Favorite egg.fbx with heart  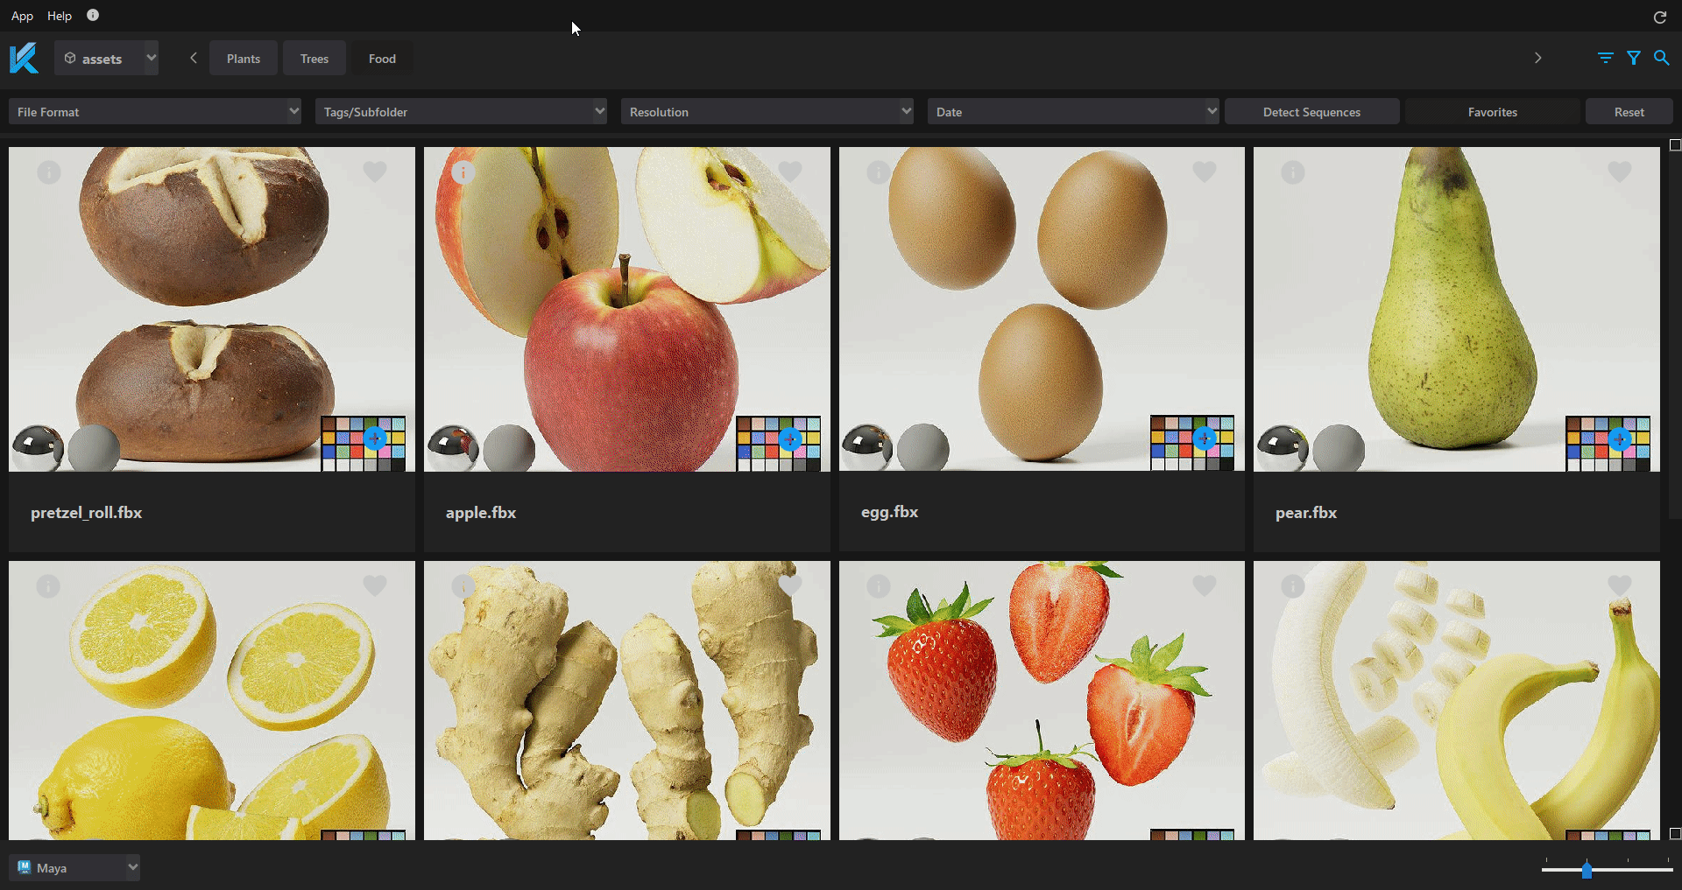(x=1205, y=172)
